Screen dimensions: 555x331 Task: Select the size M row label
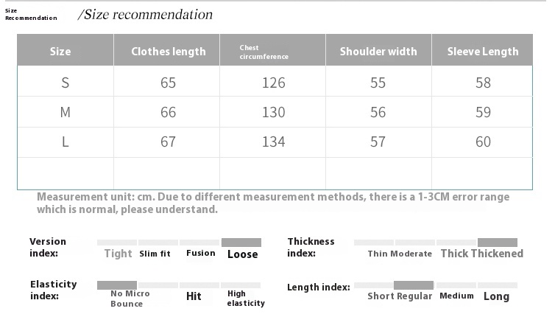(x=65, y=112)
